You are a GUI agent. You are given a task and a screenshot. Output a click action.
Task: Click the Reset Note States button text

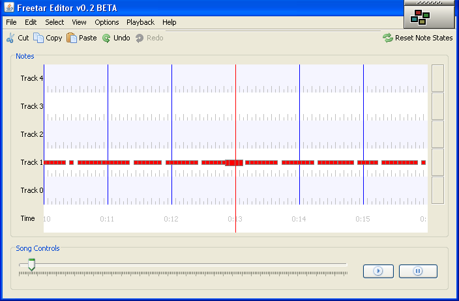(424, 38)
